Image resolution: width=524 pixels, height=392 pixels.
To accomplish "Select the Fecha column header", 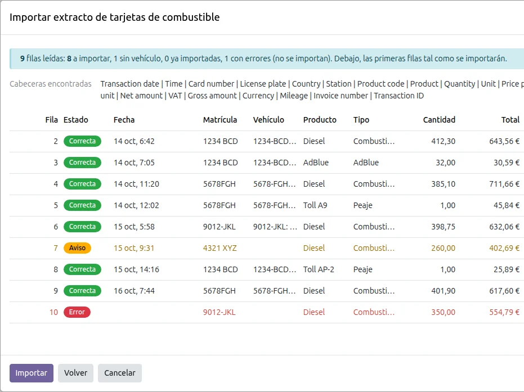I will click(124, 120).
